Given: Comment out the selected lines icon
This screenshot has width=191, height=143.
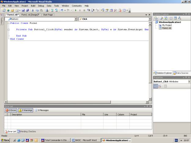Looking at the screenshot, I should click(x=52, y=10).
